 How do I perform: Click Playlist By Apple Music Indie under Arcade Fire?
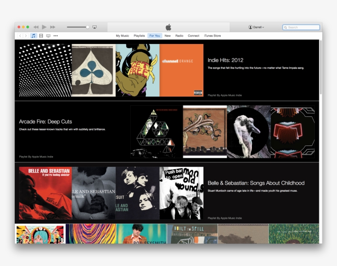click(x=36, y=157)
